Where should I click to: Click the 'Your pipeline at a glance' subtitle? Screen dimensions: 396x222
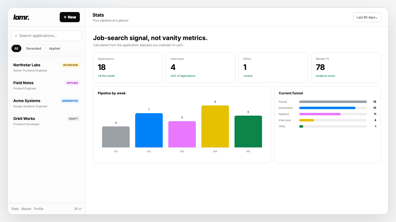(x=110, y=21)
